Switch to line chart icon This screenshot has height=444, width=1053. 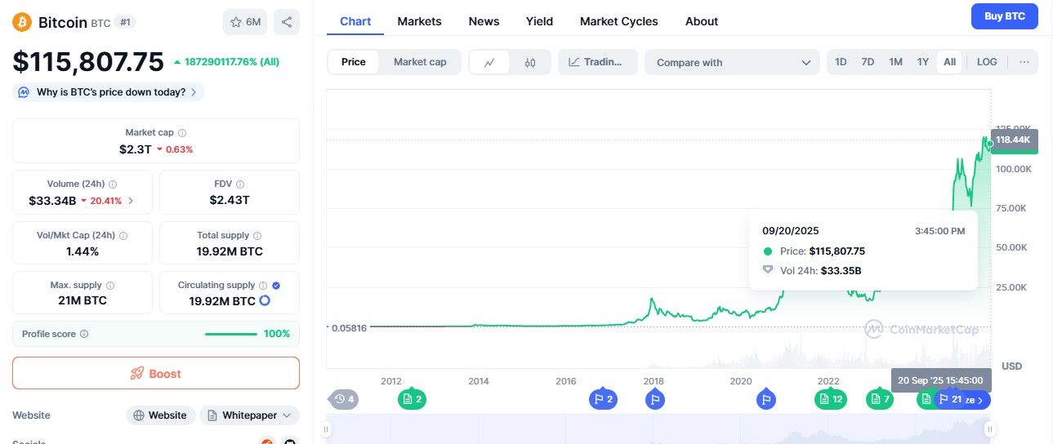[x=490, y=62]
